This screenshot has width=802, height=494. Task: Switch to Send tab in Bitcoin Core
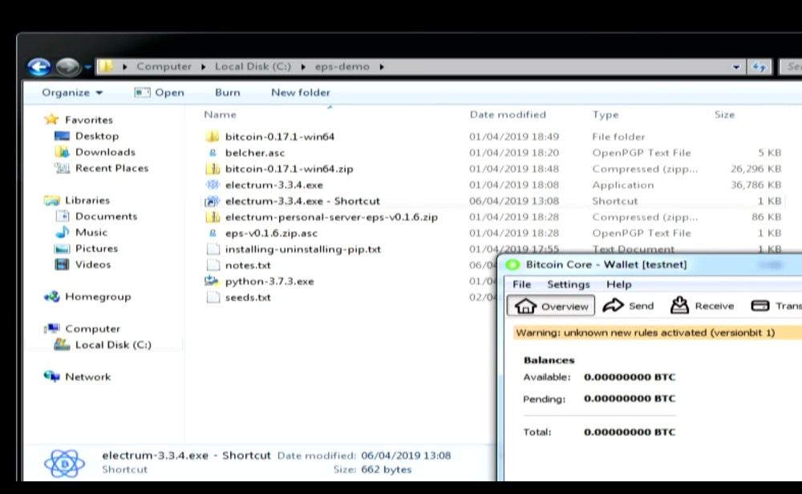tap(628, 306)
